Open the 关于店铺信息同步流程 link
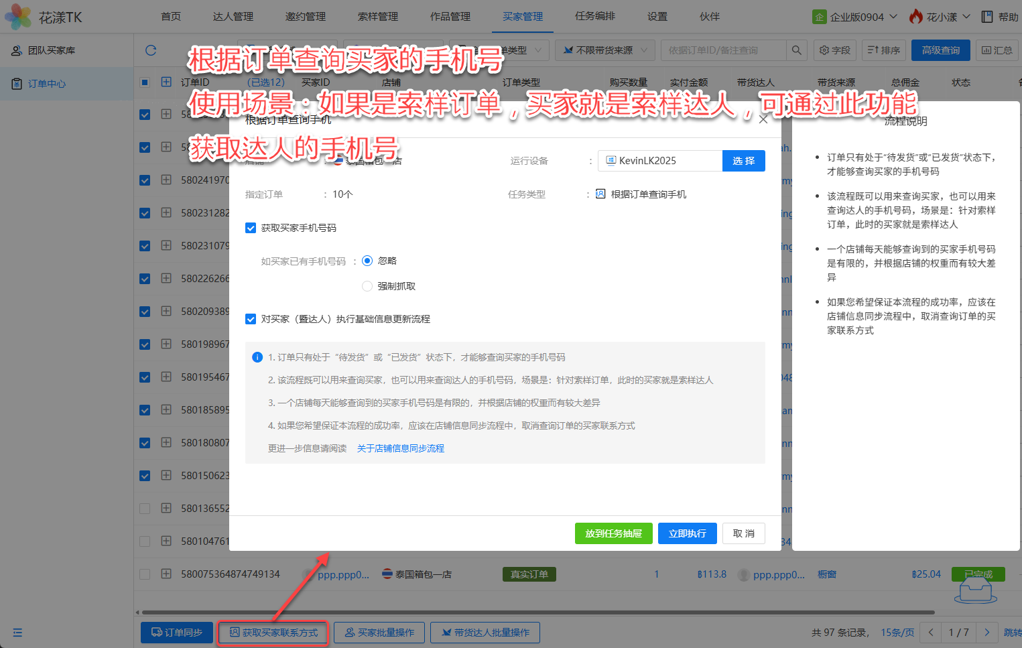Image resolution: width=1022 pixels, height=648 pixels. pos(400,448)
